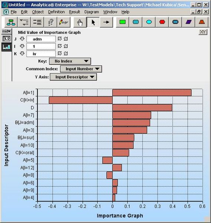Open the Y Axis Input Descriptor dropdown

click(x=73, y=77)
